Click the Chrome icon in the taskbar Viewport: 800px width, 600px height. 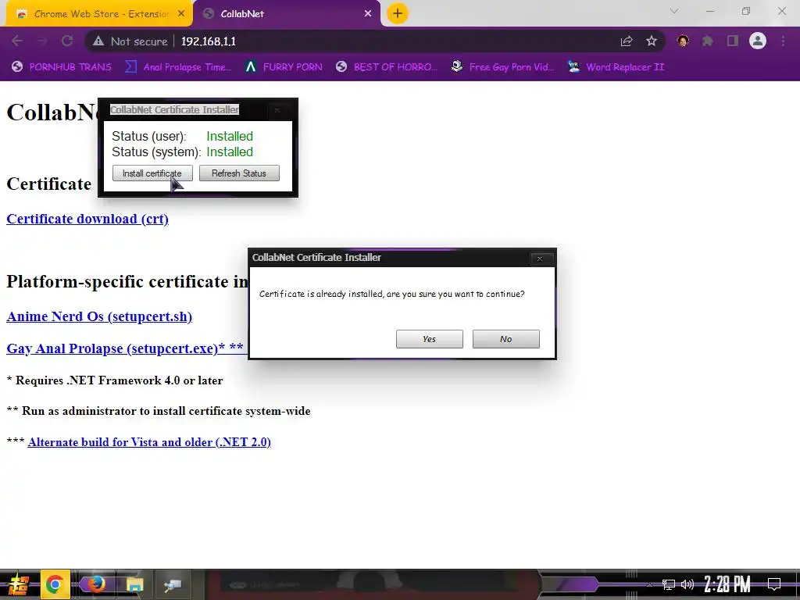[x=55, y=584]
